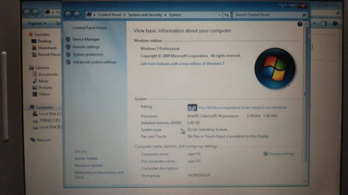
Task: Click the shield icon beside Remote settings
Action: (68, 47)
